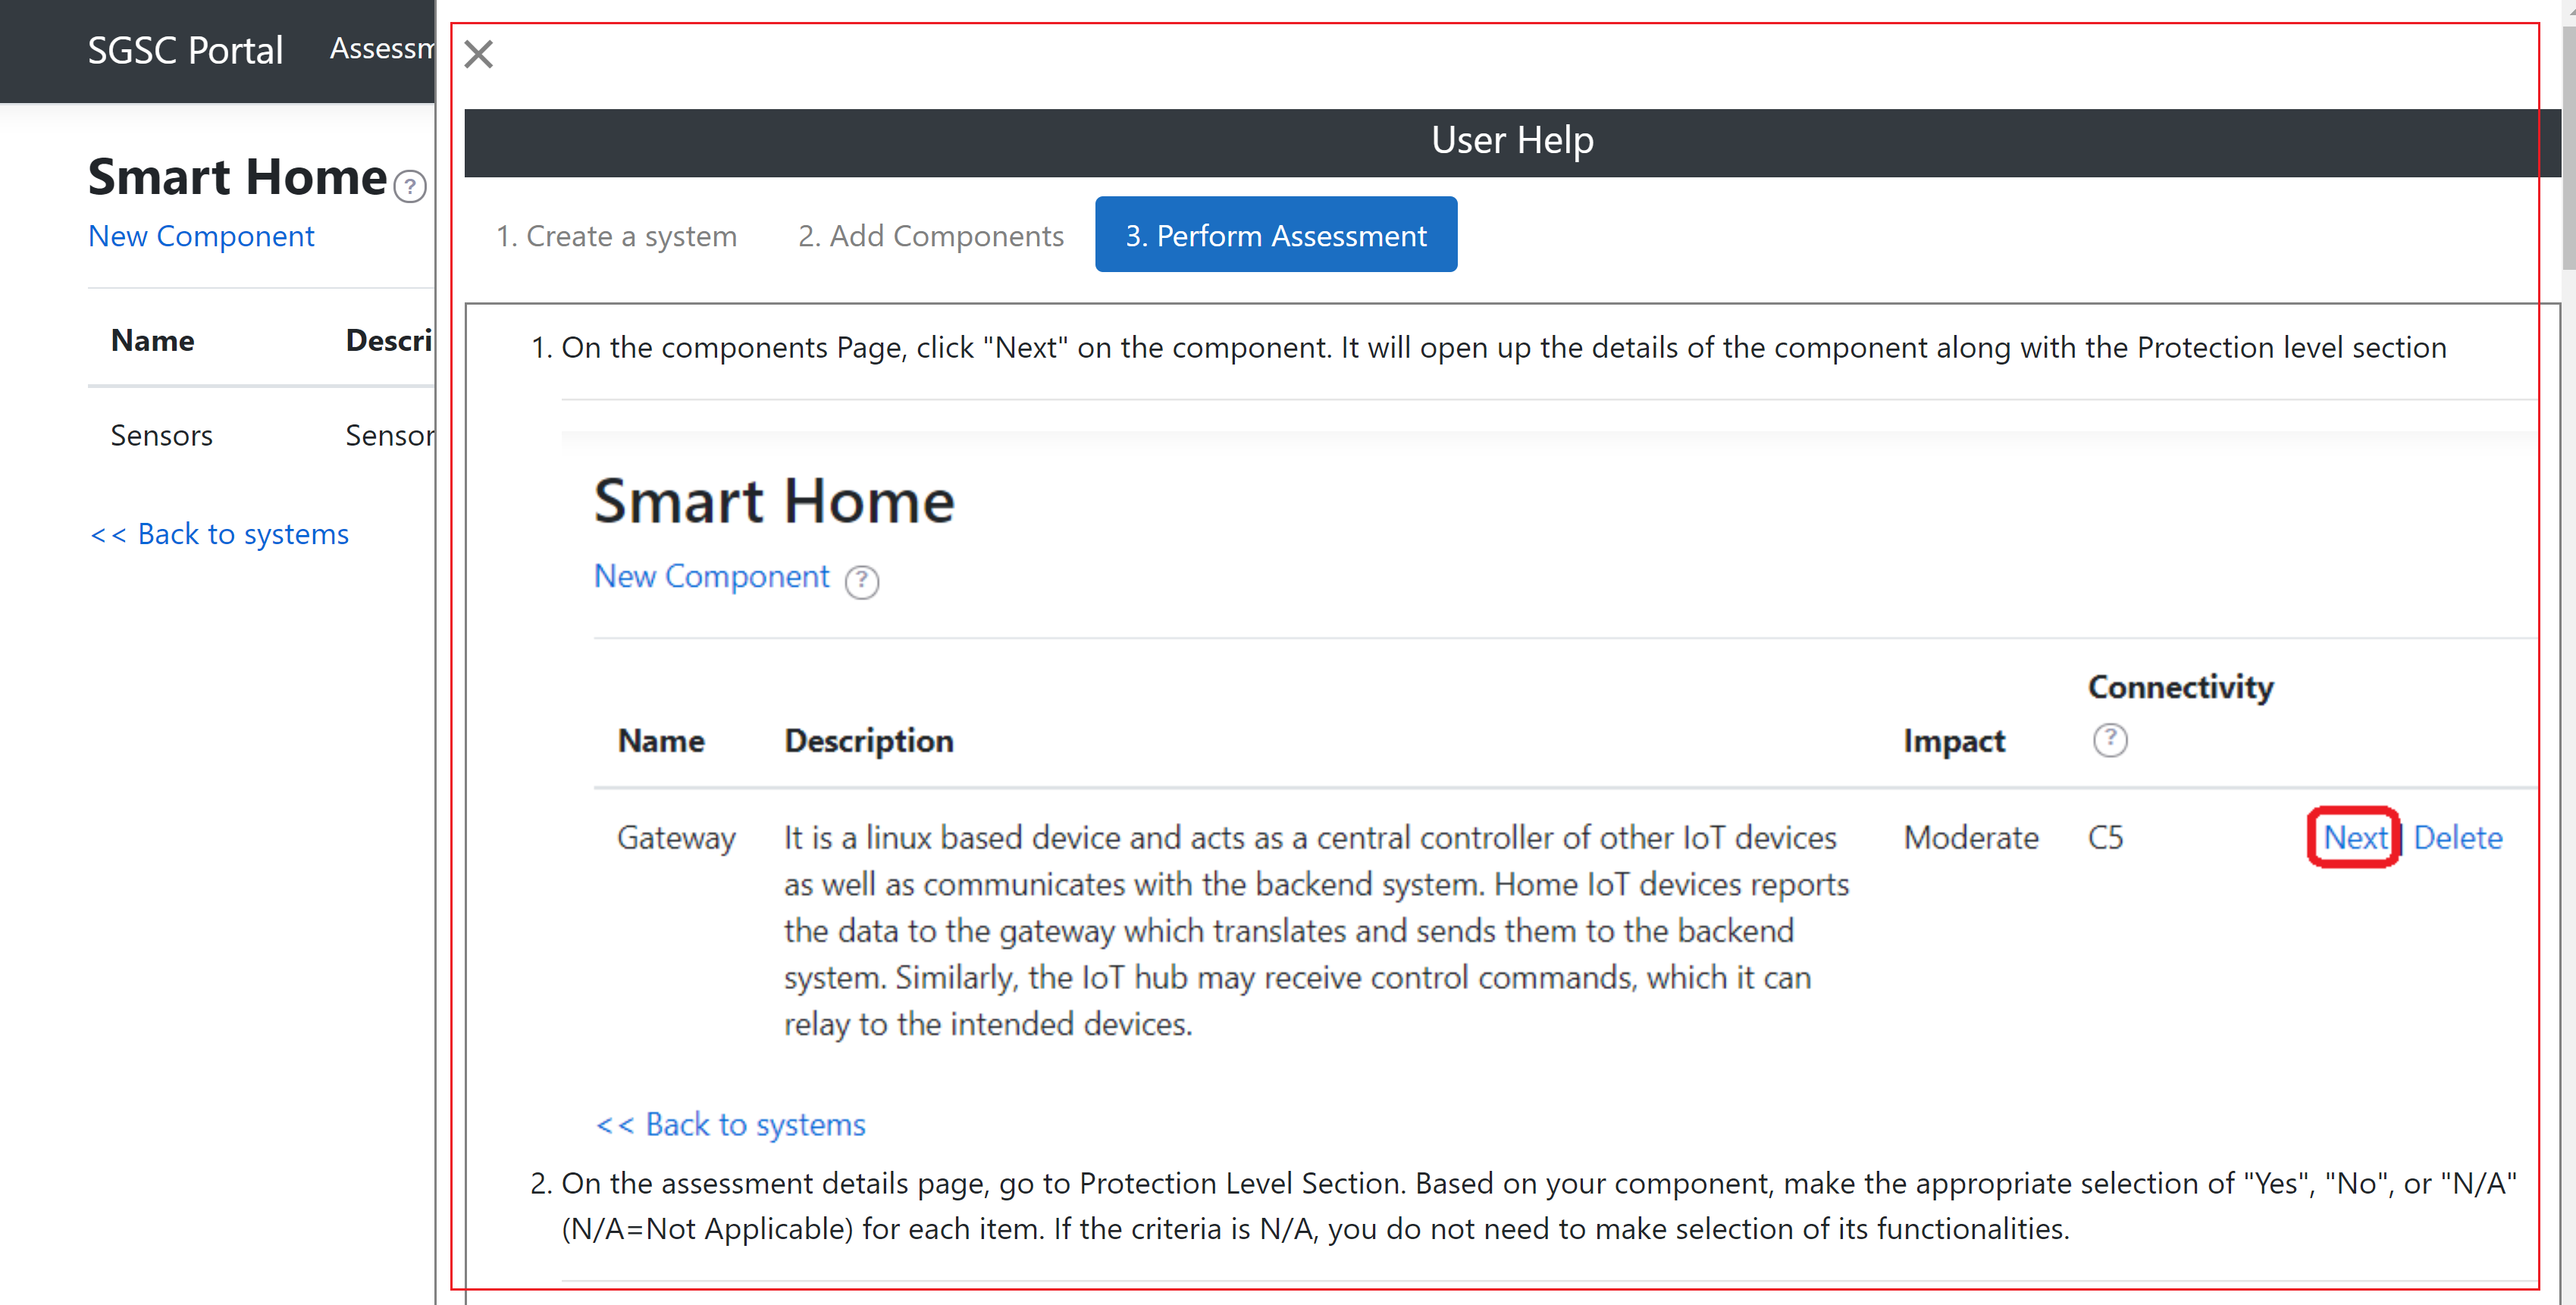Click the Delete link for Gateway
2576x1305 pixels.
click(x=2457, y=837)
